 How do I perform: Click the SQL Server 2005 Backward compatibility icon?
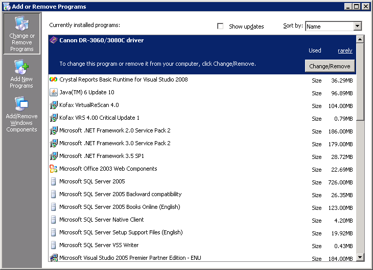click(54, 194)
